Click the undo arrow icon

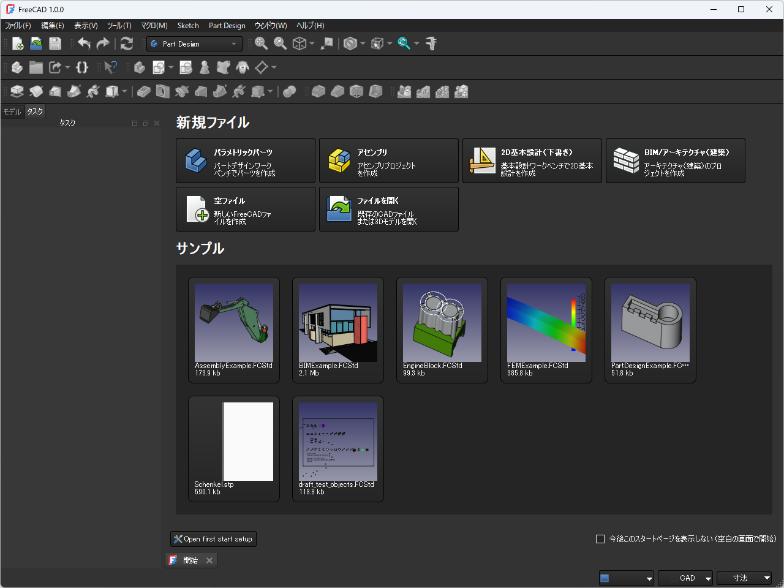point(84,43)
